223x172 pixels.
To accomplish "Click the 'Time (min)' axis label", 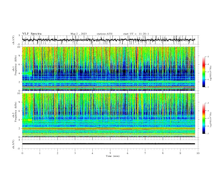I will pyautogui.click(x=113, y=156).
